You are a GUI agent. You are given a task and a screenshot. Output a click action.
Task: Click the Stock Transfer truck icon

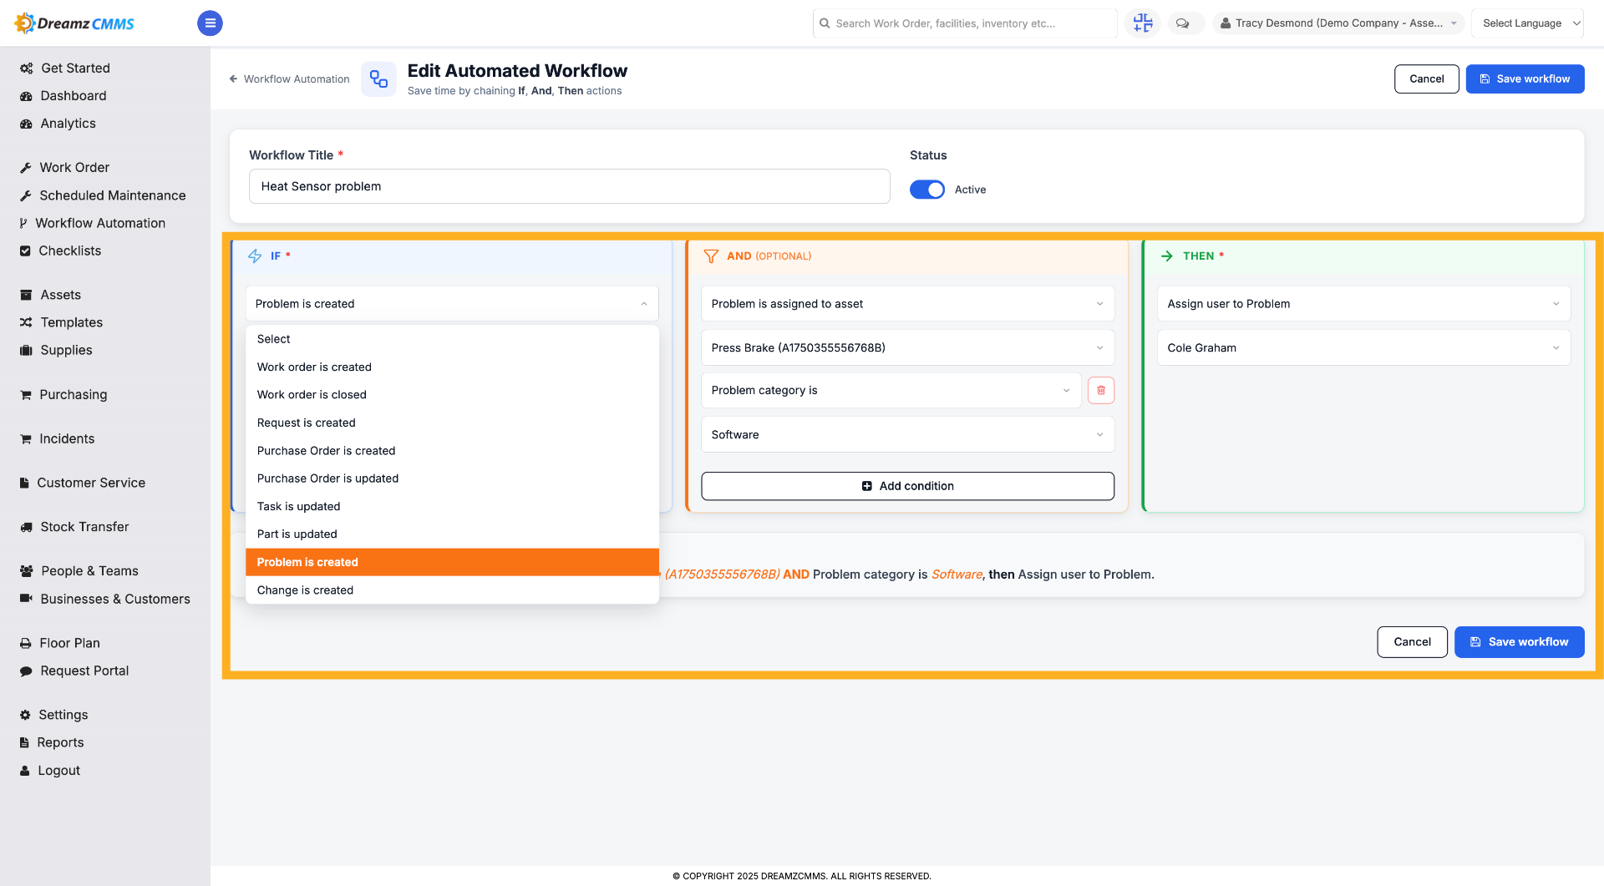click(x=26, y=527)
